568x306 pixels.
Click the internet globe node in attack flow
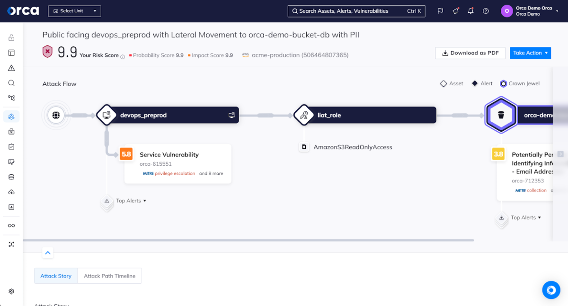pos(56,115)
